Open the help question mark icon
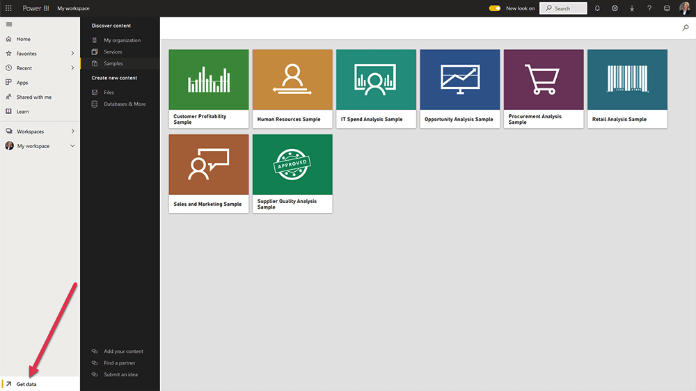 pos(649,8)
